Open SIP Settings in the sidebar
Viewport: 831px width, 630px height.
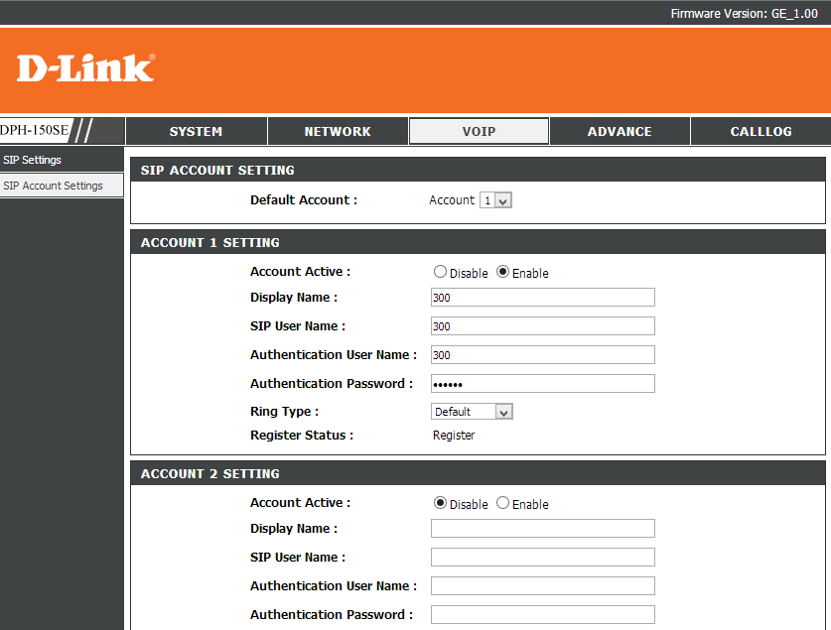62,160
